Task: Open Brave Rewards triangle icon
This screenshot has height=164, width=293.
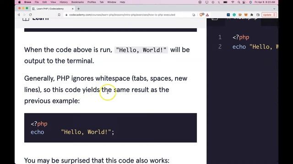Action: point(207,15)
